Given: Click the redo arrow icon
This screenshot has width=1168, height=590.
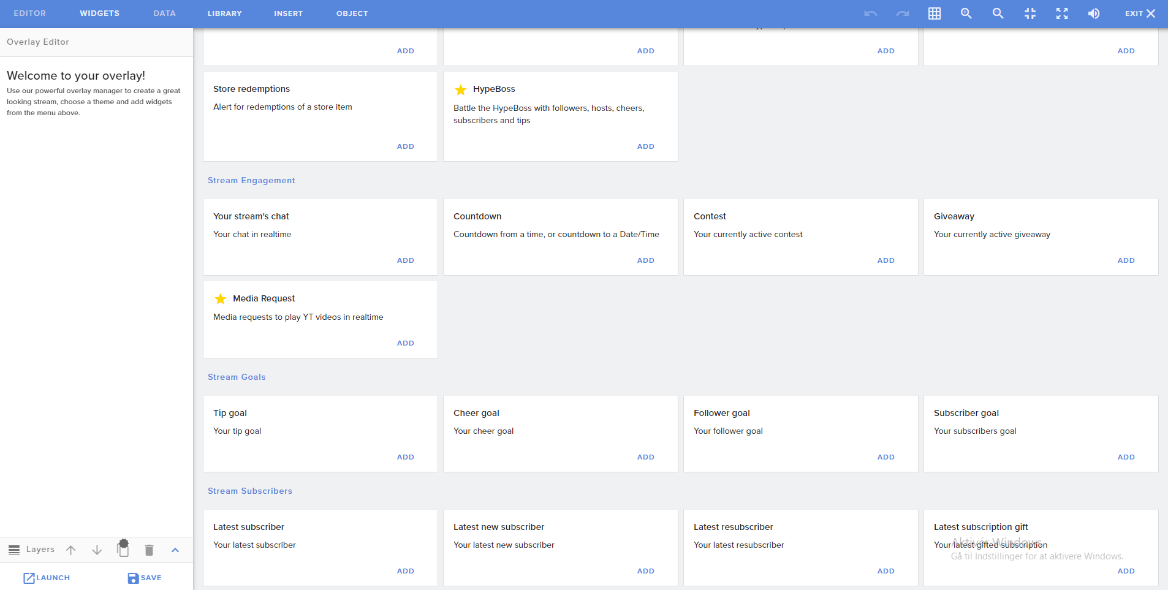Looking at the screenshot, I should click(x=902, y=13).
